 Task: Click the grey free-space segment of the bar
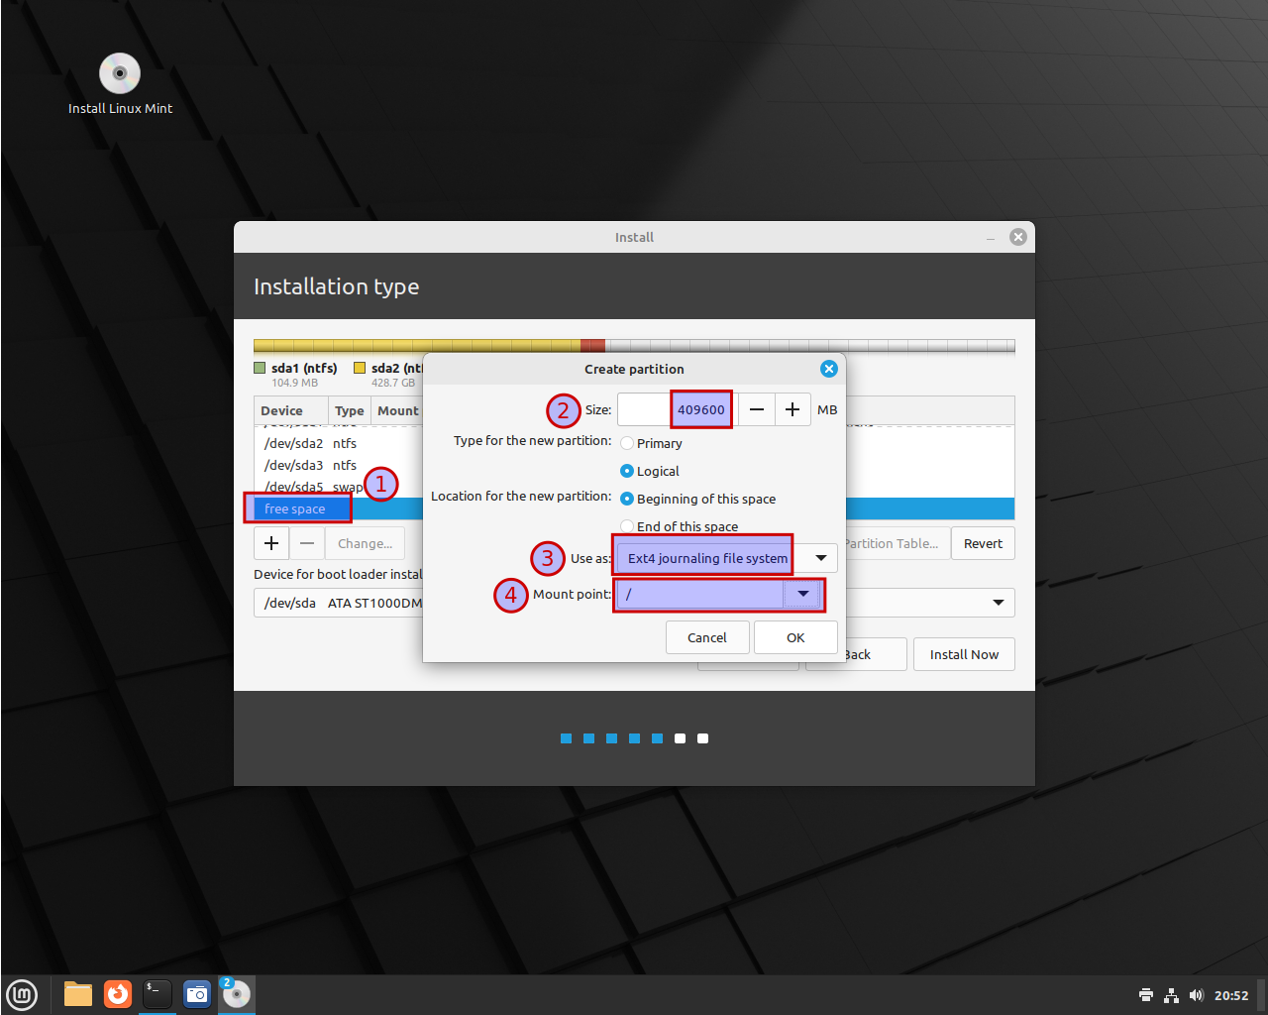(809, 346)
